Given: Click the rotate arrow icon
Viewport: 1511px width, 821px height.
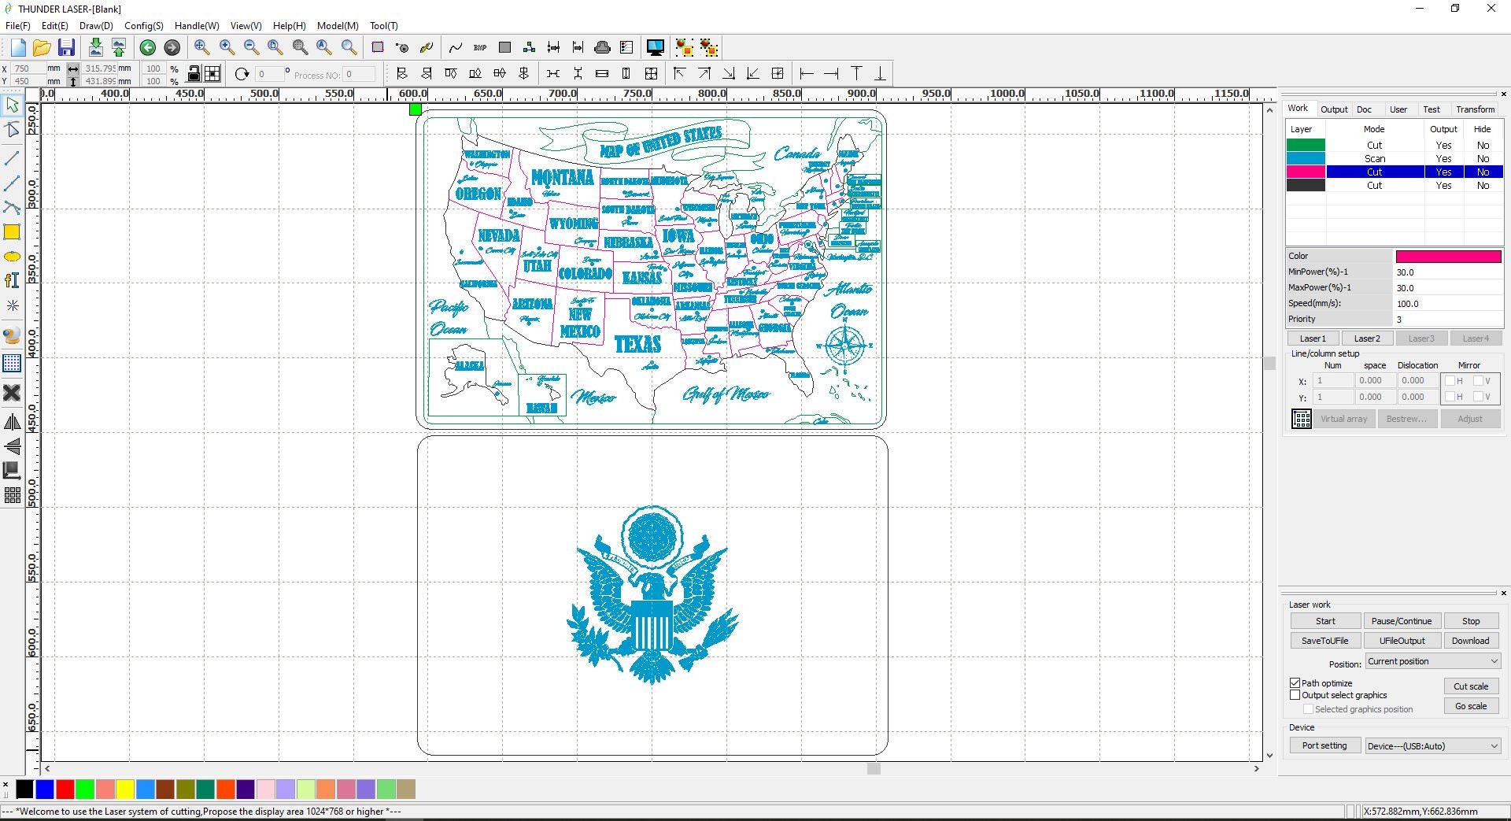Looking at the screenshot, I should pos(242,74).
